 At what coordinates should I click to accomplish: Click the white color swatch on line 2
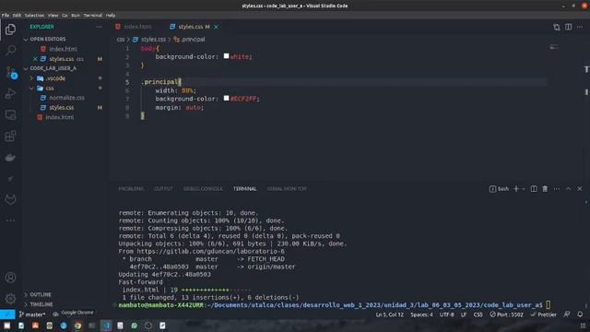click(x=226, y=56)
